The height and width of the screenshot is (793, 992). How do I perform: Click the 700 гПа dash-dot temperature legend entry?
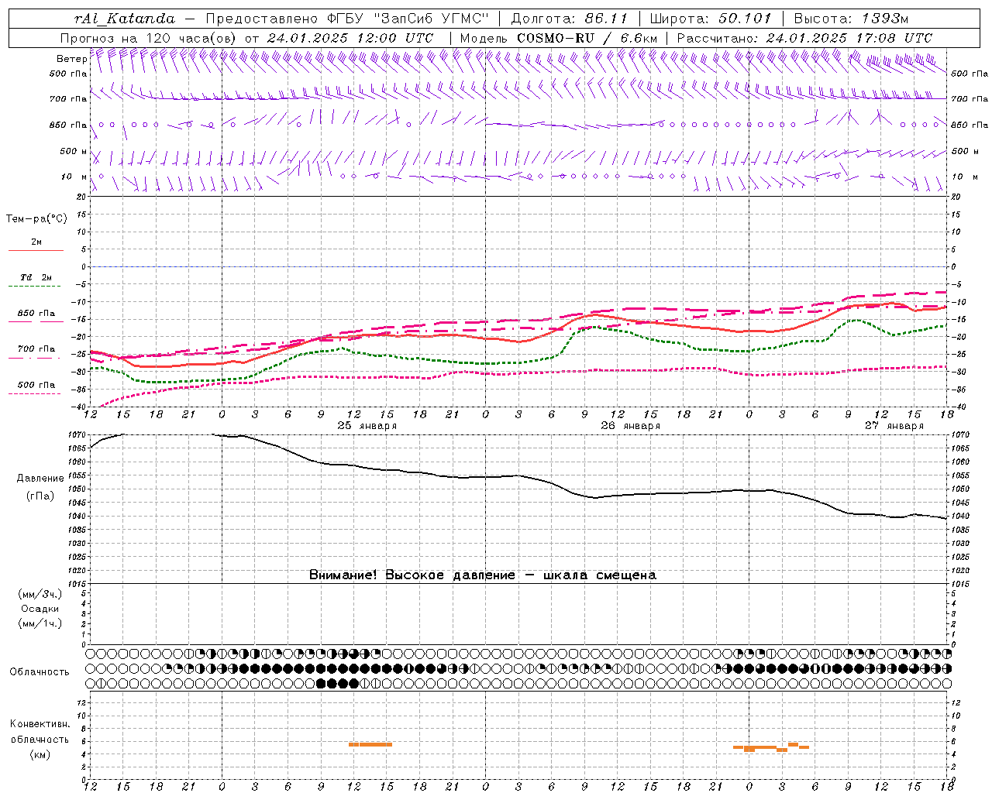point(35,352)
